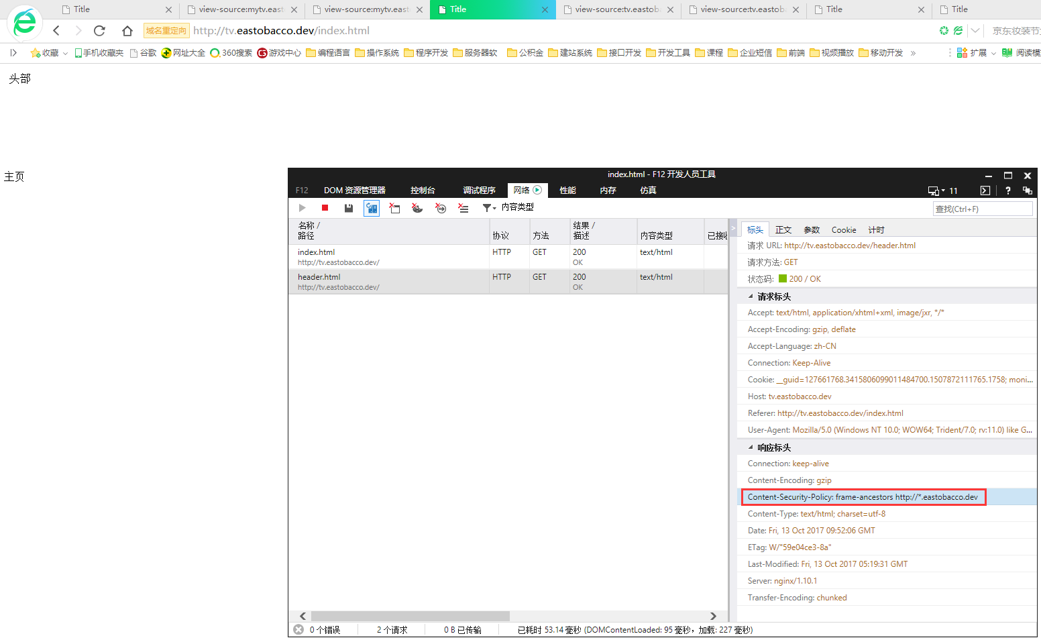Open the 扩展 extensions button
1041x640 pixels.
[975, 53]
